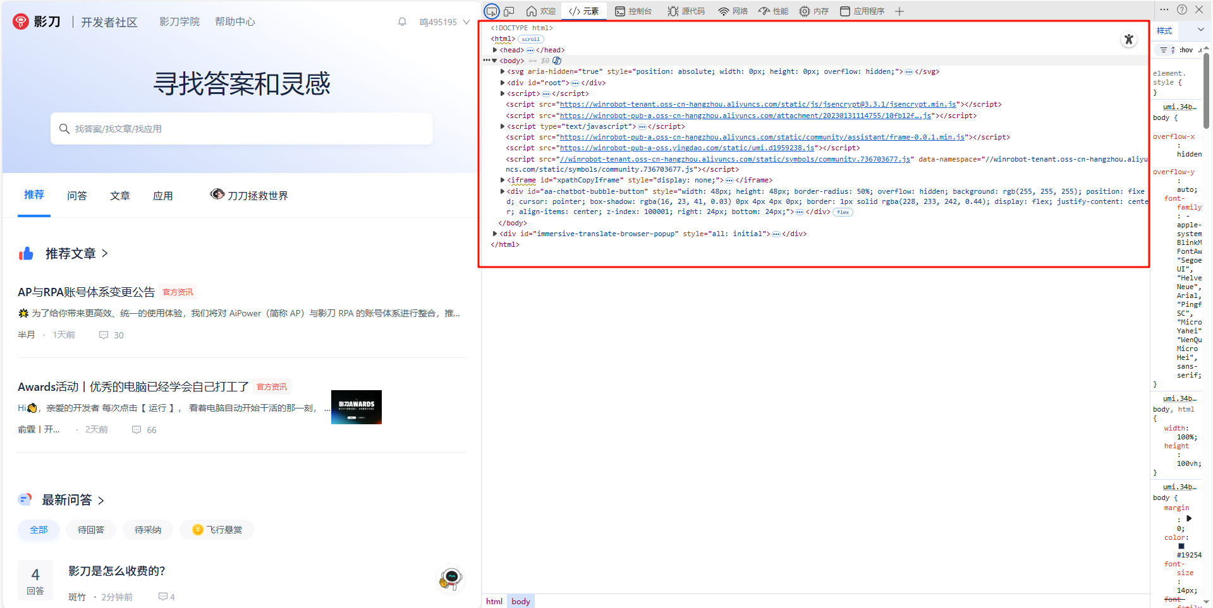The image size is (1213, 608).
Task: Click the comment icon showing 66
Action: (137, 430)
